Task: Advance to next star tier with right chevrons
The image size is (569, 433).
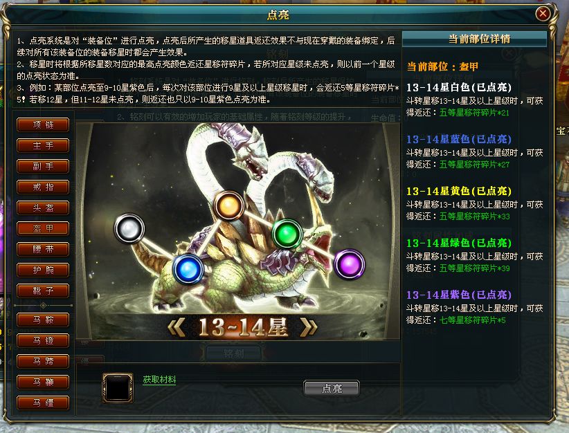Action: pyautogui.click(x=308, y=327)
